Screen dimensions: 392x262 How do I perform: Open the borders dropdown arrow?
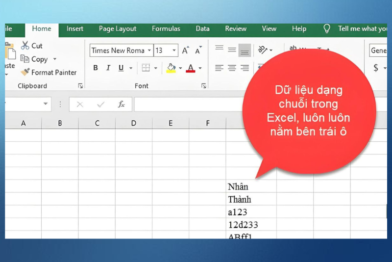coord(155,68)
